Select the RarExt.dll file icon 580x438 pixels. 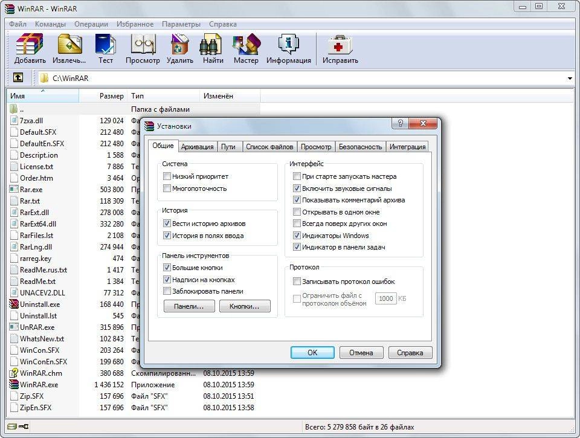tap(14, 212)
